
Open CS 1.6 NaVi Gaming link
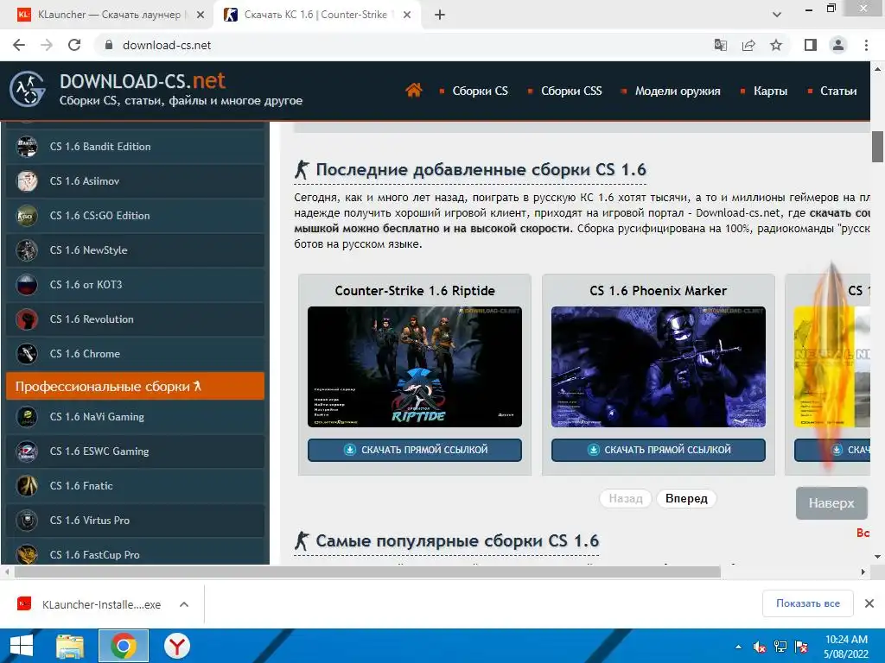pyautogui.click(x=97, y=417)
